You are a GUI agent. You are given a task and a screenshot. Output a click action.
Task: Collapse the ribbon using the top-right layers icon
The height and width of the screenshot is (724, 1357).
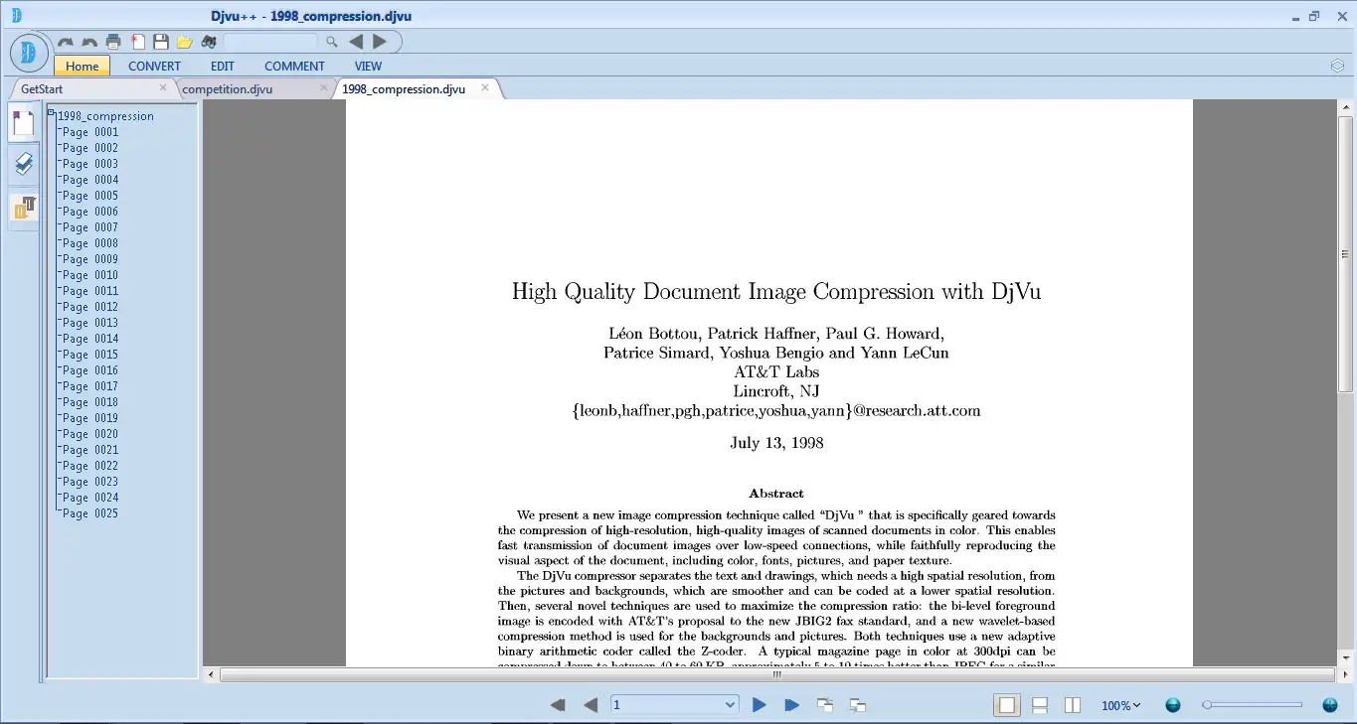tap(1337, 66)
